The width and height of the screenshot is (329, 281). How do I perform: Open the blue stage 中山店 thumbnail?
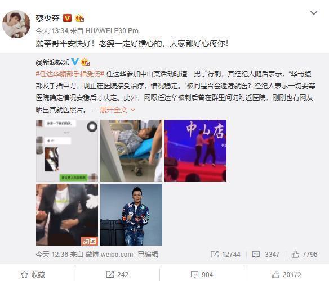pyautogui.click(x=195, y=151)
